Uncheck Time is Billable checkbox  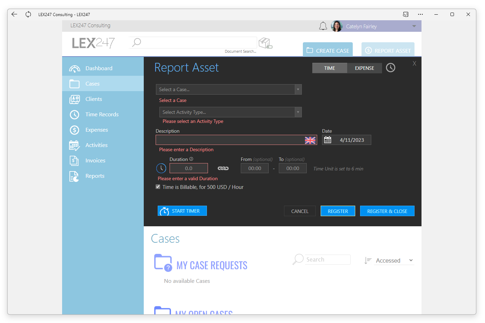[x=158, y=187]
